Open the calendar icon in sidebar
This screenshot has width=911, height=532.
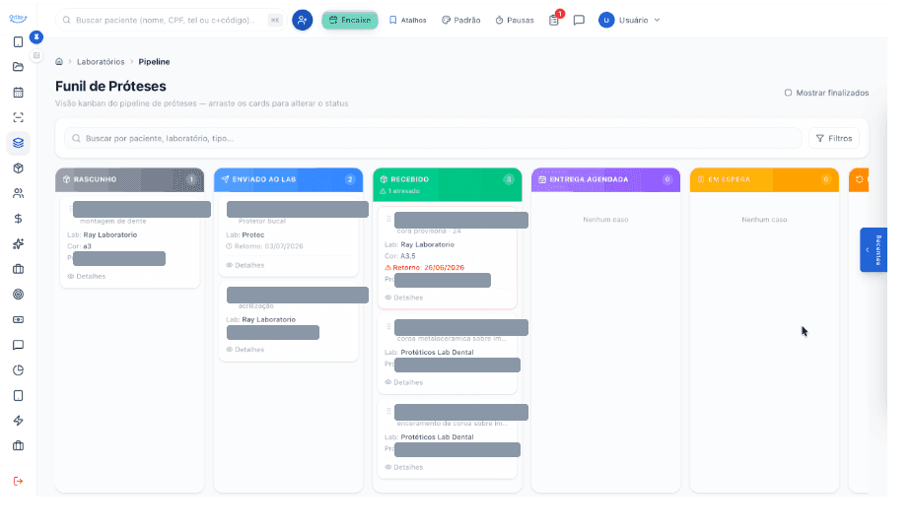[18, 93]
